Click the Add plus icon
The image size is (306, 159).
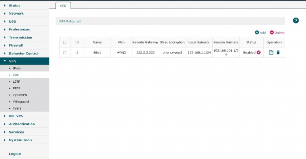pos(257,32)
